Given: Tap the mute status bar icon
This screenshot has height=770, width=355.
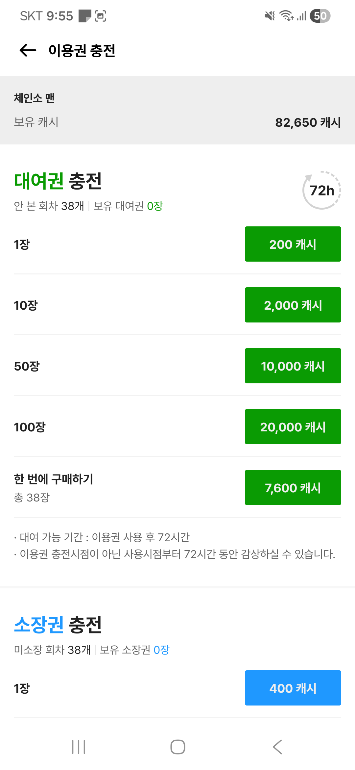Looking at the screenshot, I should tap(270, 15).
